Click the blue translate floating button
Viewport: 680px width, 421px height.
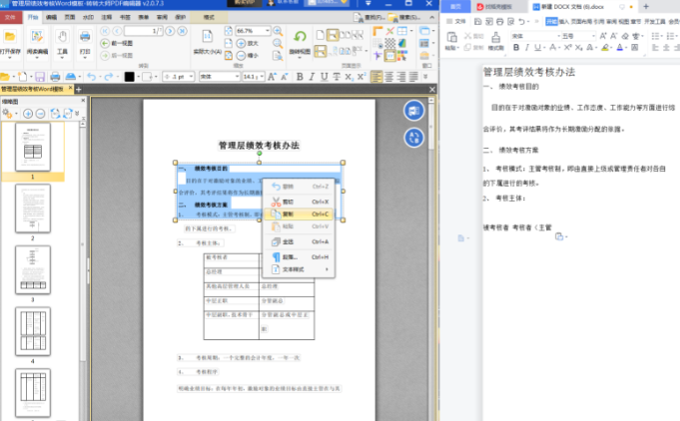pos(412,139)
